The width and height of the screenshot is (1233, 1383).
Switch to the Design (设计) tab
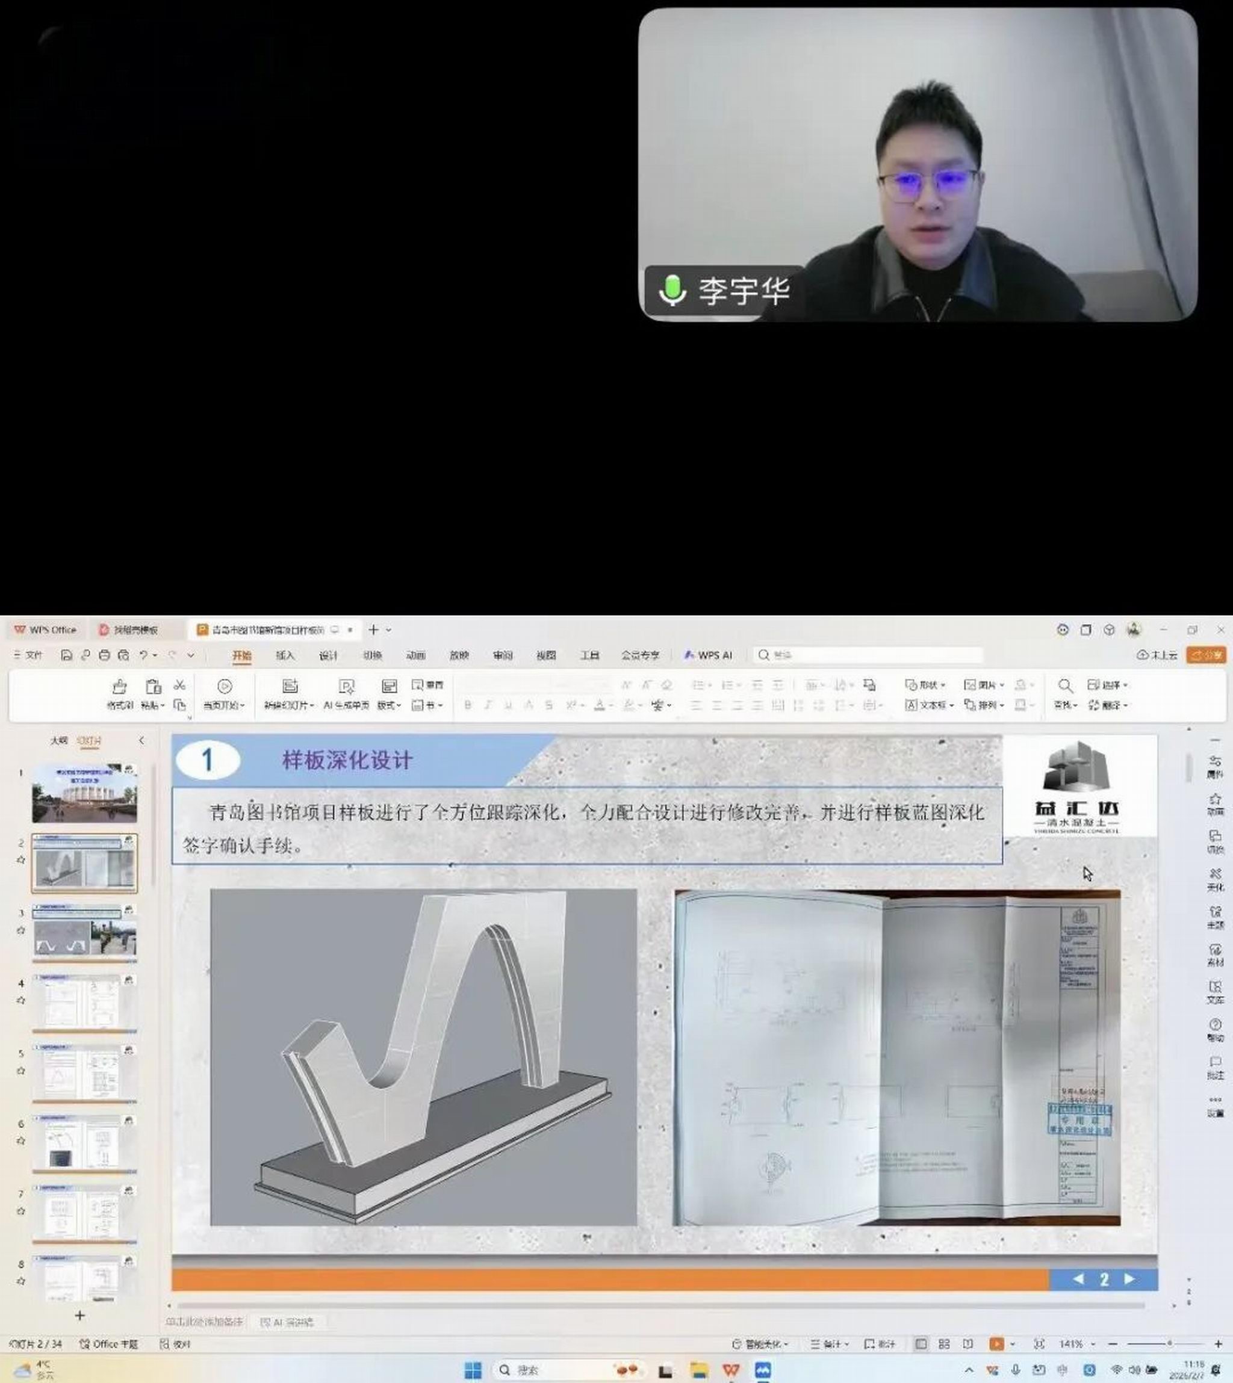[329, 655]
